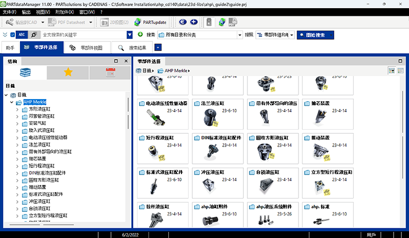Expand the 安装气缸 tree node

pyautogui.click(x=17, y=124)
